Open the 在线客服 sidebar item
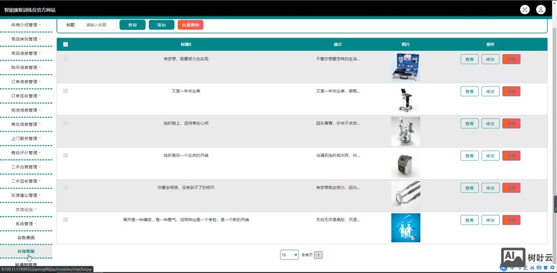Viewport: 557px width, 273px height. pyautogui.click(x=26, y=251)
